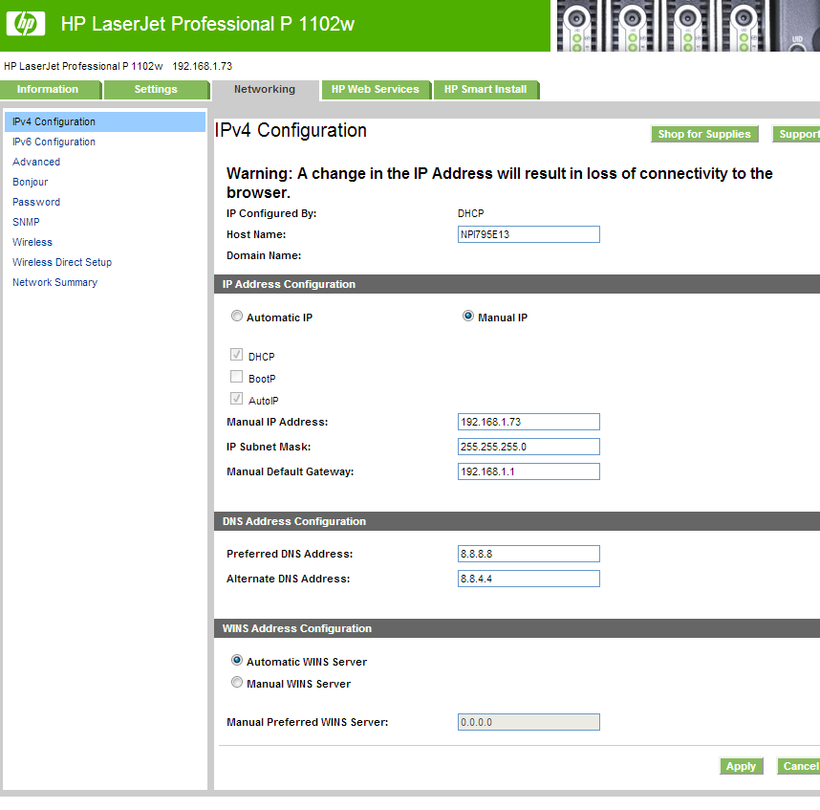Uncheck the AutoIP checkbox
This screenshot has height=810, width=820.
[236, 399]
